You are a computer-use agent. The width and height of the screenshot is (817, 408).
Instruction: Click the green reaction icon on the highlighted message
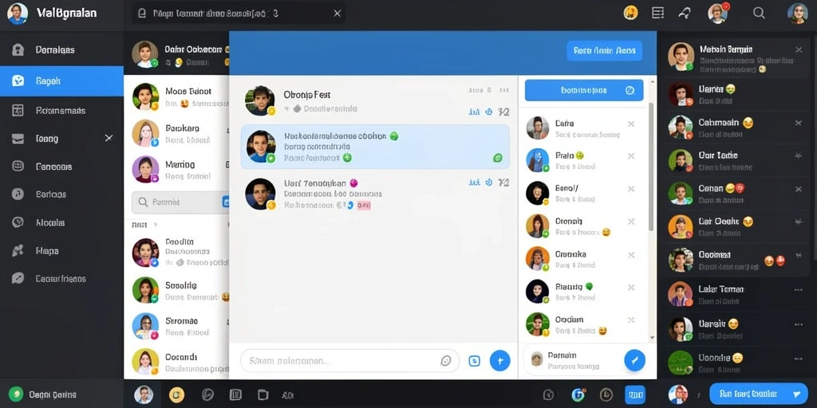498,158
